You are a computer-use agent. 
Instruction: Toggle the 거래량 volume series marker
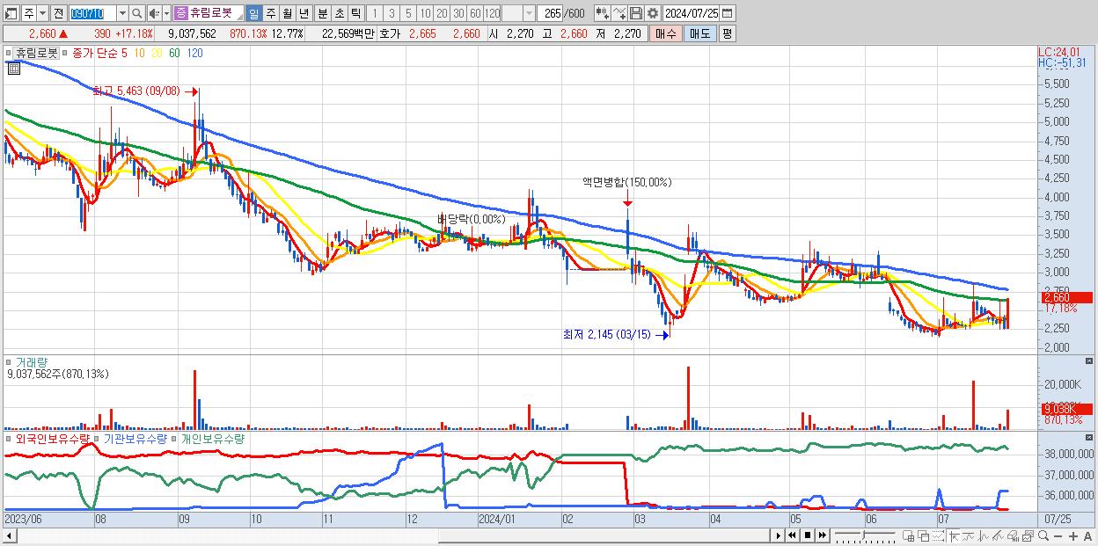coord(11,361)
